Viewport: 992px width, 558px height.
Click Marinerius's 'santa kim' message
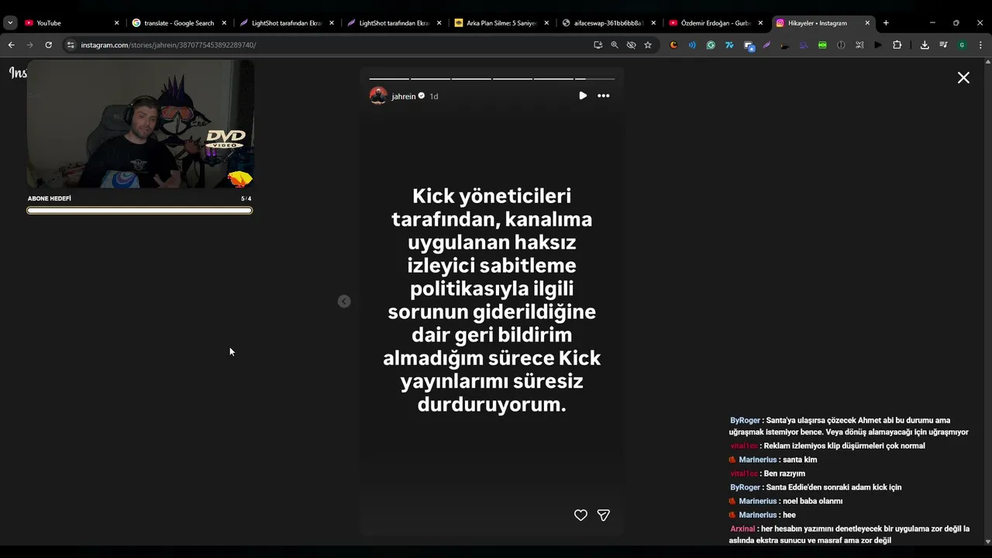(x=773, y=460)
